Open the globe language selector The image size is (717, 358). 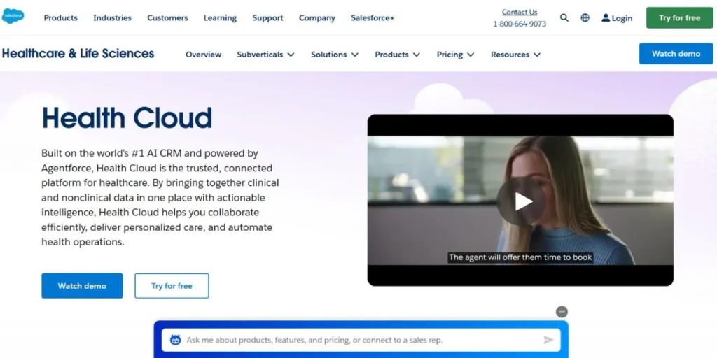tap(585, 17)
